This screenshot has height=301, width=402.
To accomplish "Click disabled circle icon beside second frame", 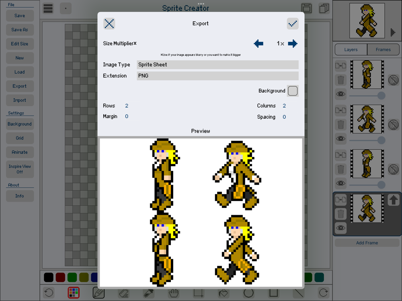I will [x=393, y=125].
